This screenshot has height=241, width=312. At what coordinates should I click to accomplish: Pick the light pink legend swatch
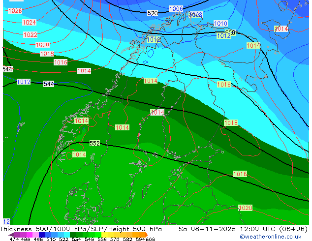click(36, 235)
